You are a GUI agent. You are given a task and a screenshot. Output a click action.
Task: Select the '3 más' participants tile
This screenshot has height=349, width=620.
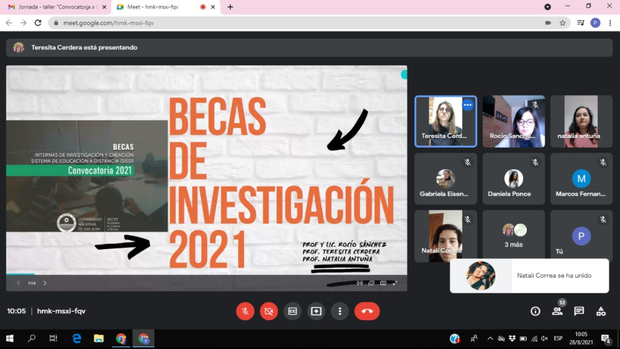514,236
